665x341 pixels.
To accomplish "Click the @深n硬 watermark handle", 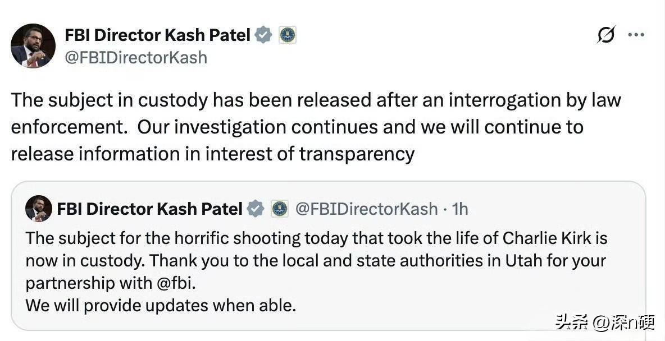I will click(623, 323).
